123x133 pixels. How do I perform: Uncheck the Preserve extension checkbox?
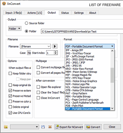[10, 90]
